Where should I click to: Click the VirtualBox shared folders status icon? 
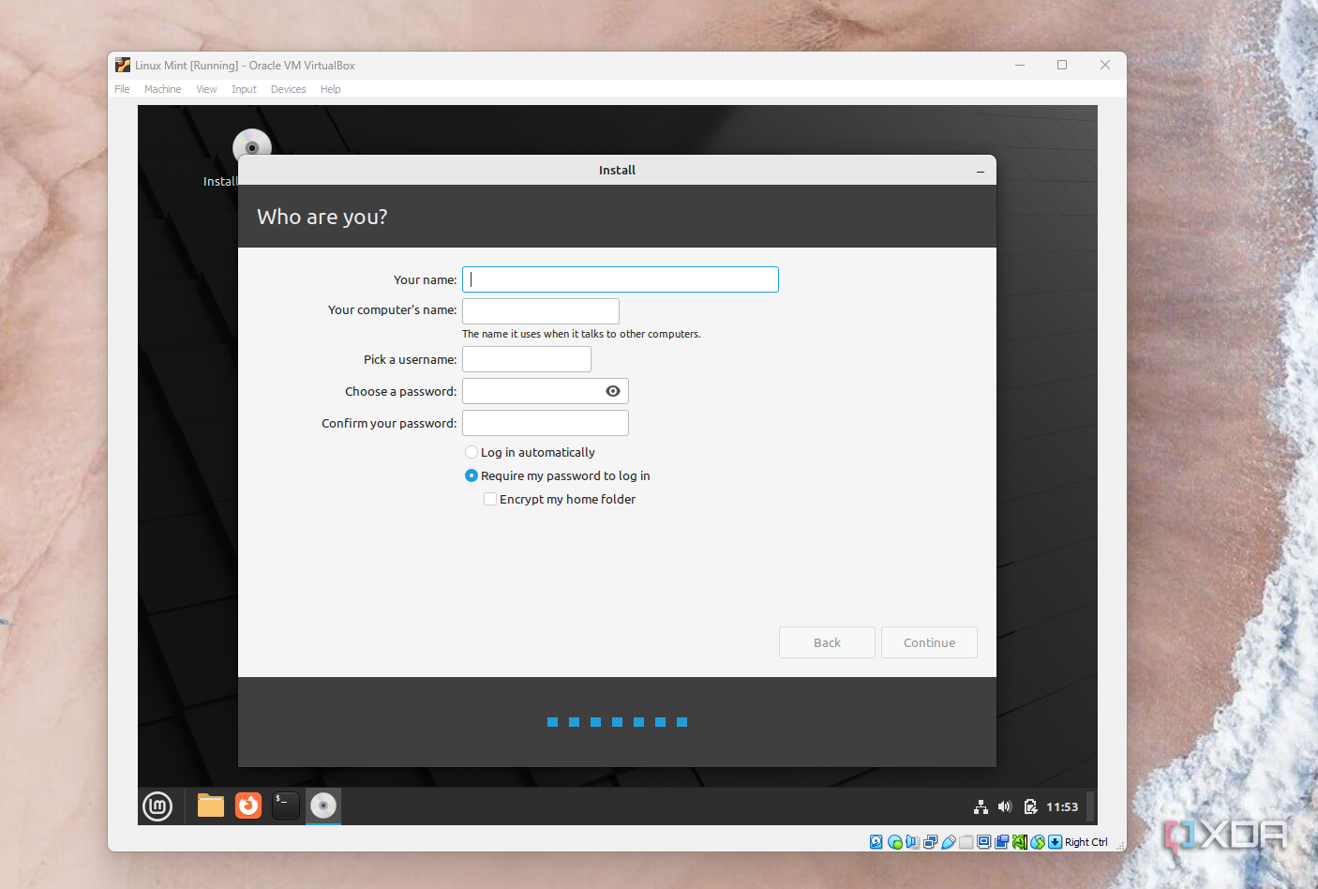point(966,841)
